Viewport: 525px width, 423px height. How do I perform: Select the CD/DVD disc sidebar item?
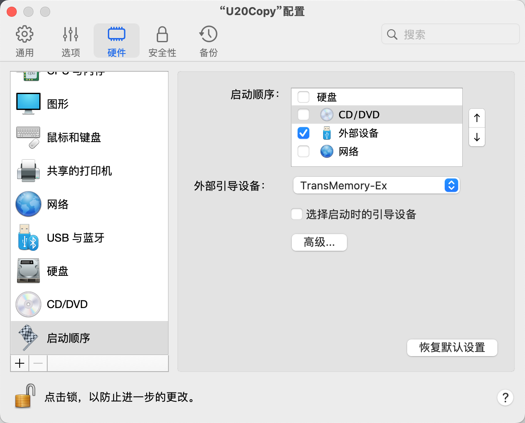[x=28, y=304]
